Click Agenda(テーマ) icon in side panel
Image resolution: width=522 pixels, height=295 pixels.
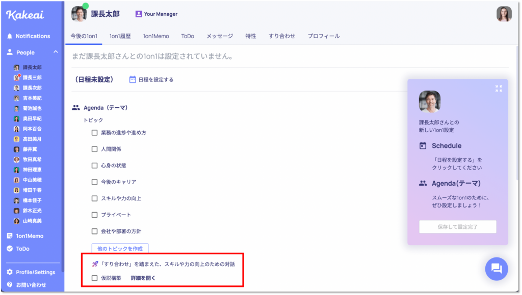click(x=423, y=184)
